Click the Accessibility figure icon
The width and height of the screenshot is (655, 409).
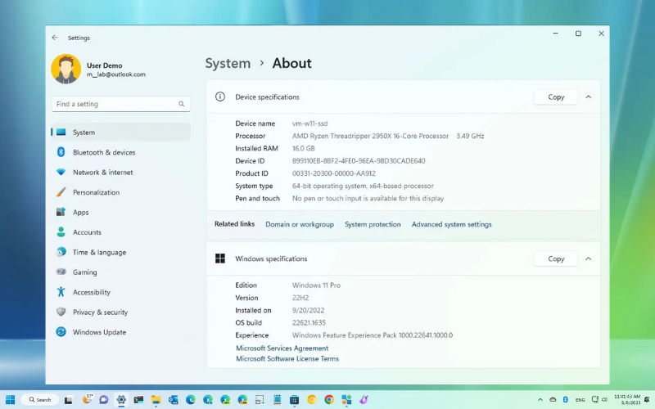pos(61,292)
